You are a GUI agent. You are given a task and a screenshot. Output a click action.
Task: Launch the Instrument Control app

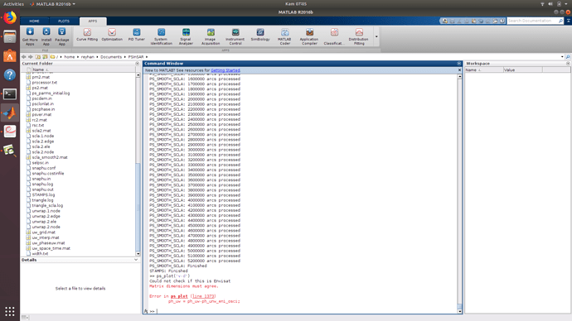(x=235, y=36)
